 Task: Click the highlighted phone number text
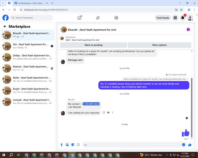[x=91, y=104]
